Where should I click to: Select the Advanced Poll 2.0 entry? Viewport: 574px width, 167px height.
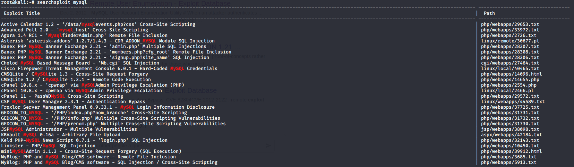(x=75, y=30)
